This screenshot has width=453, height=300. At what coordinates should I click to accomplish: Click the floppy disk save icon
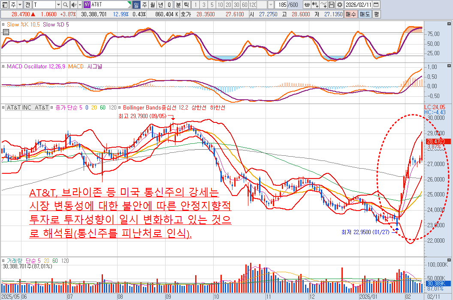point(332,5)
